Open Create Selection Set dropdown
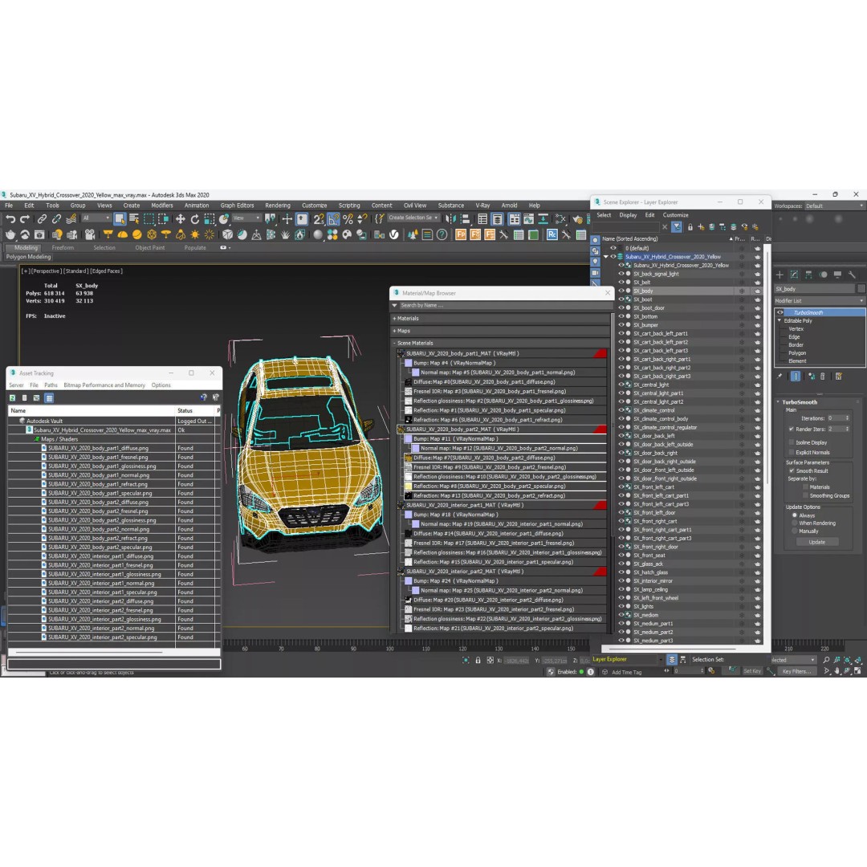 point(413,218)
